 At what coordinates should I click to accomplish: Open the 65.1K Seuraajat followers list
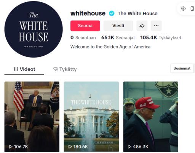pos(118,37)
